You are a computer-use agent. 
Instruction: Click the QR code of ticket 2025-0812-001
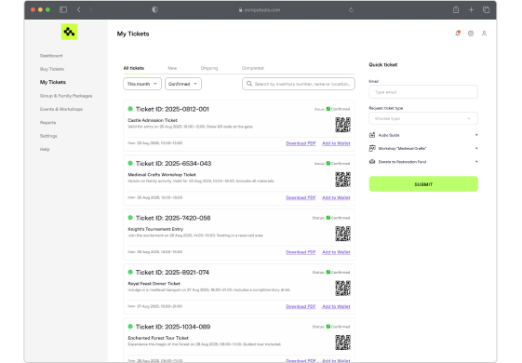point(343,125)
